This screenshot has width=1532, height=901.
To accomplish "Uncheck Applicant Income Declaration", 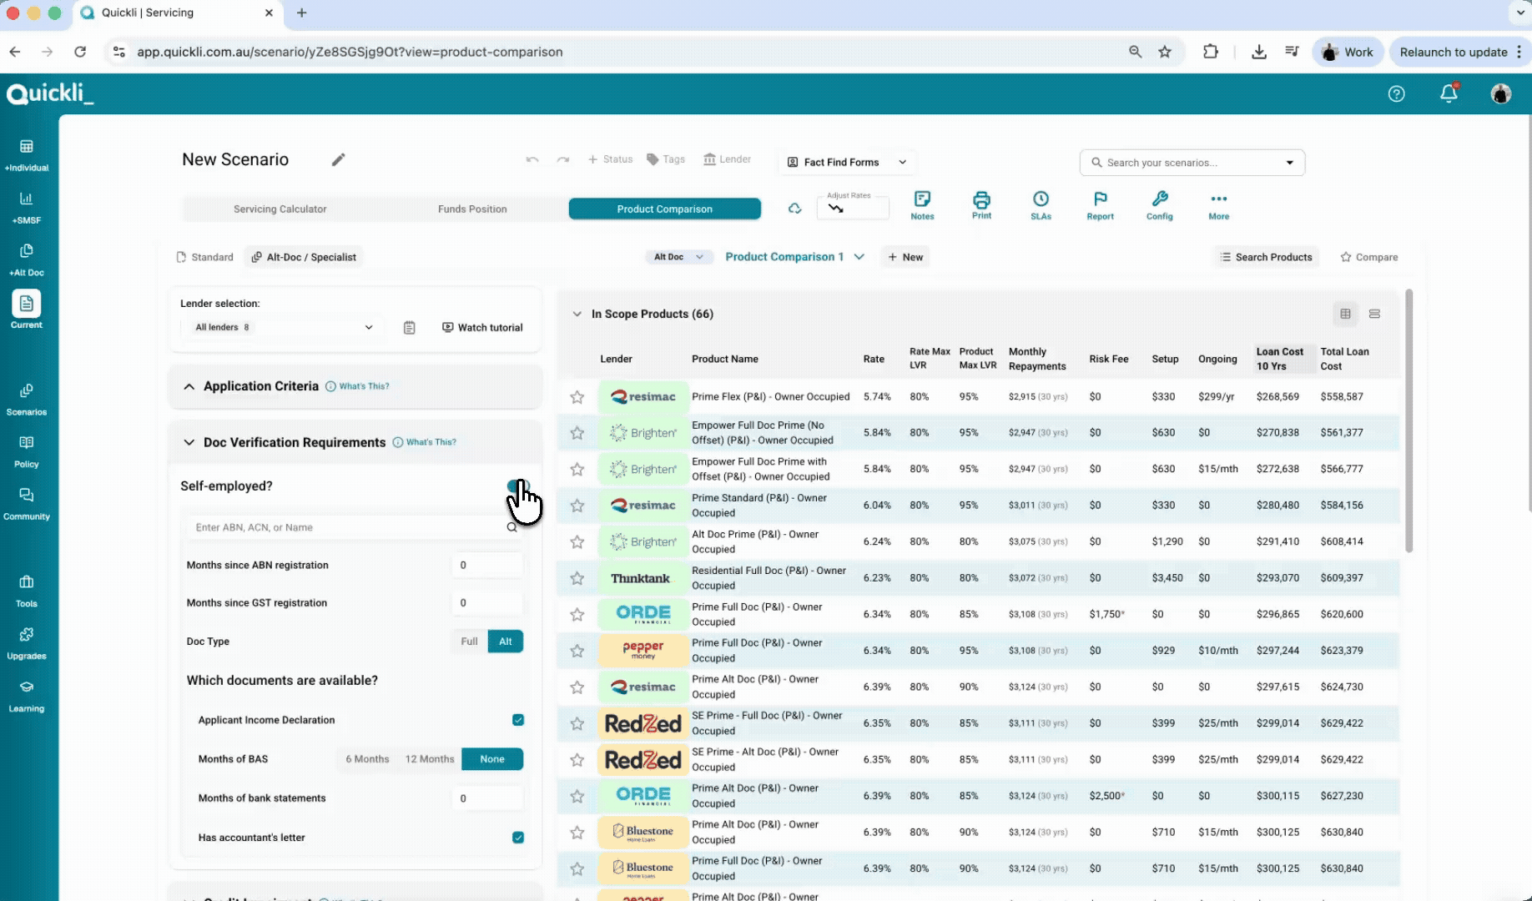I will pos(518,720).
